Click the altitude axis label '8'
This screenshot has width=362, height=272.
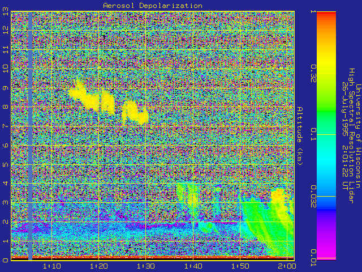6,107
